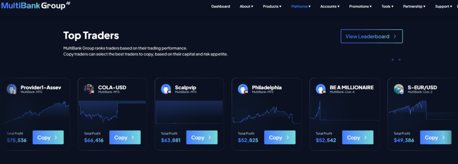This screenshot has width=458, height=164.
Task: Click the S-EUR/USD trader name
Action: [422, 87]
